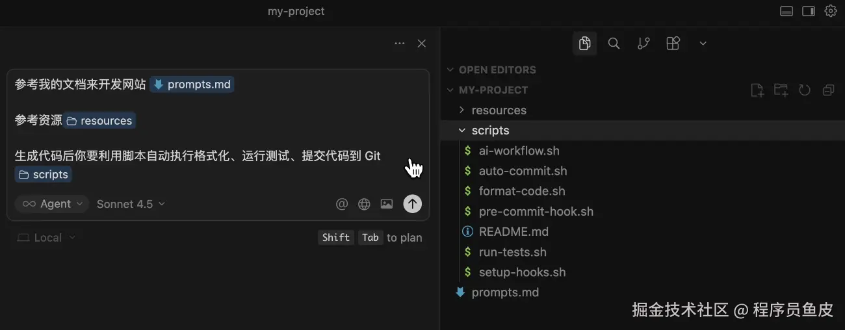Open the Extensions view icon
This screenshot has height=330, width=845.
click(673, 44)
